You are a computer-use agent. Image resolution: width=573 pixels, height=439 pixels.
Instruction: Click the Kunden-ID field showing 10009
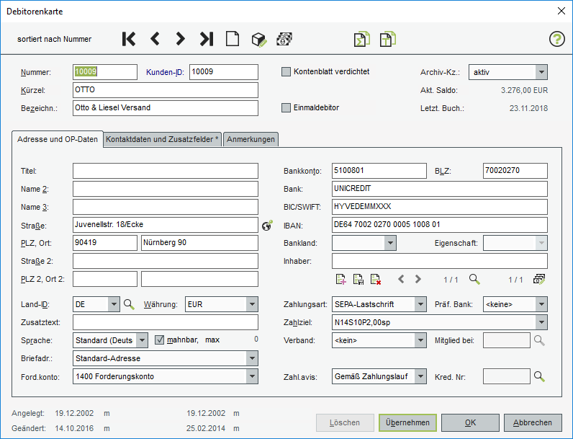click(224, 72)
